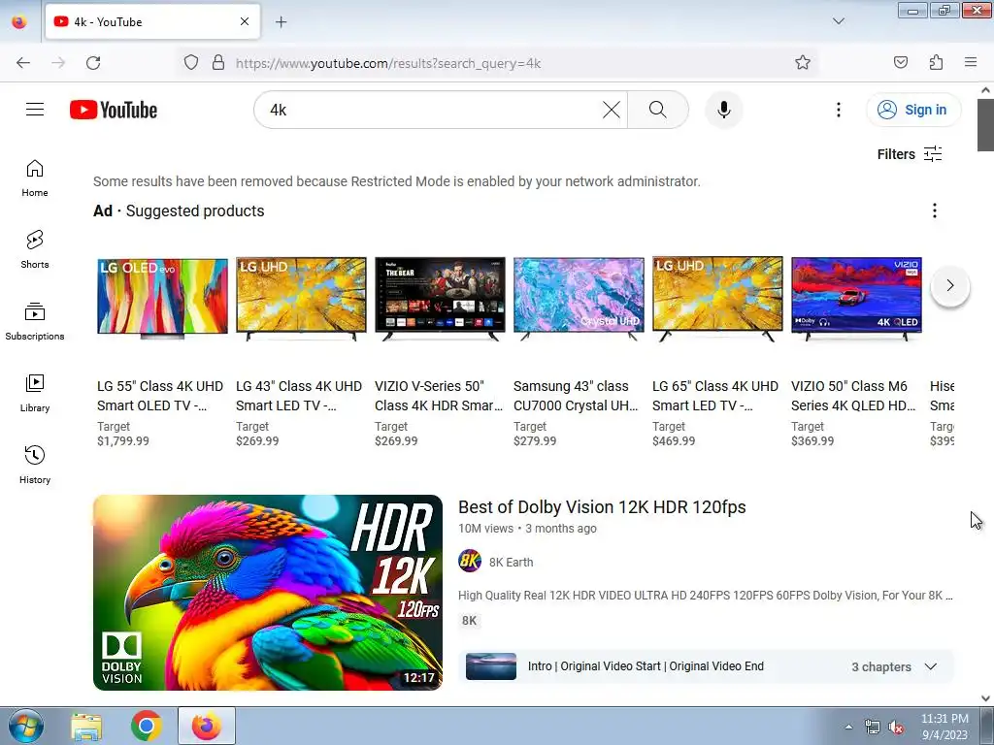Screen dimensions: 994x745
Task: Open LG 65" Class 4K UHD product link
Action: 715,396
